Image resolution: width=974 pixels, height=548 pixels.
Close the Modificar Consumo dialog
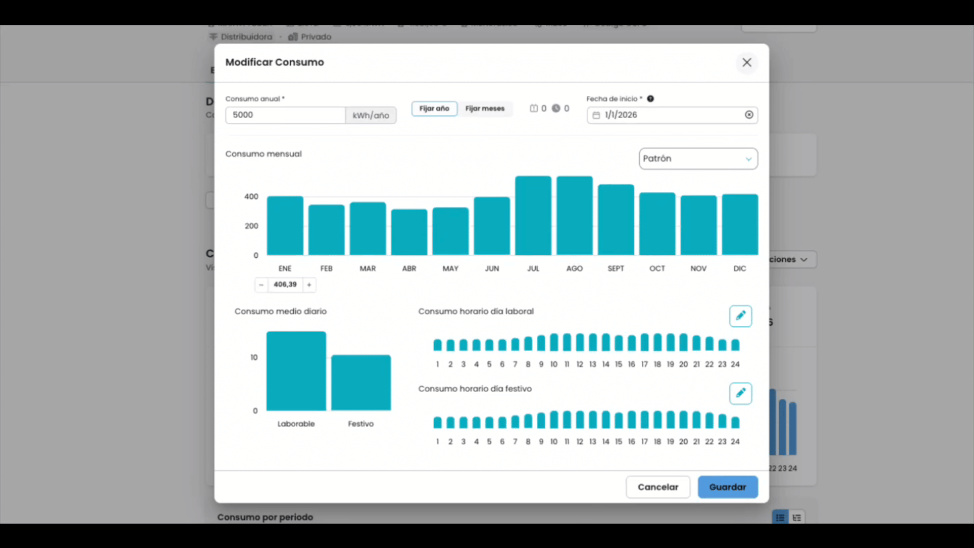(747, 62)
